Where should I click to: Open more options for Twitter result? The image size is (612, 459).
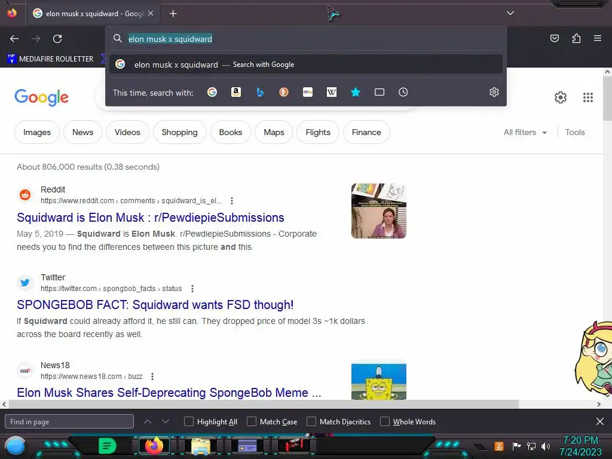[192, 289]
